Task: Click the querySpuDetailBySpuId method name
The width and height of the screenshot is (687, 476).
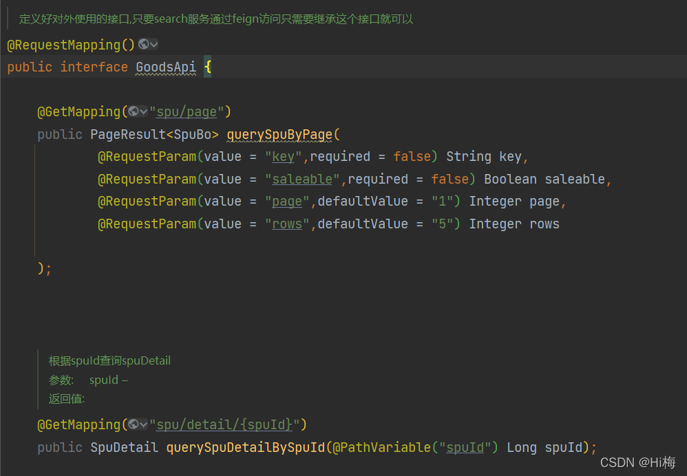Action: pos(246,448)
